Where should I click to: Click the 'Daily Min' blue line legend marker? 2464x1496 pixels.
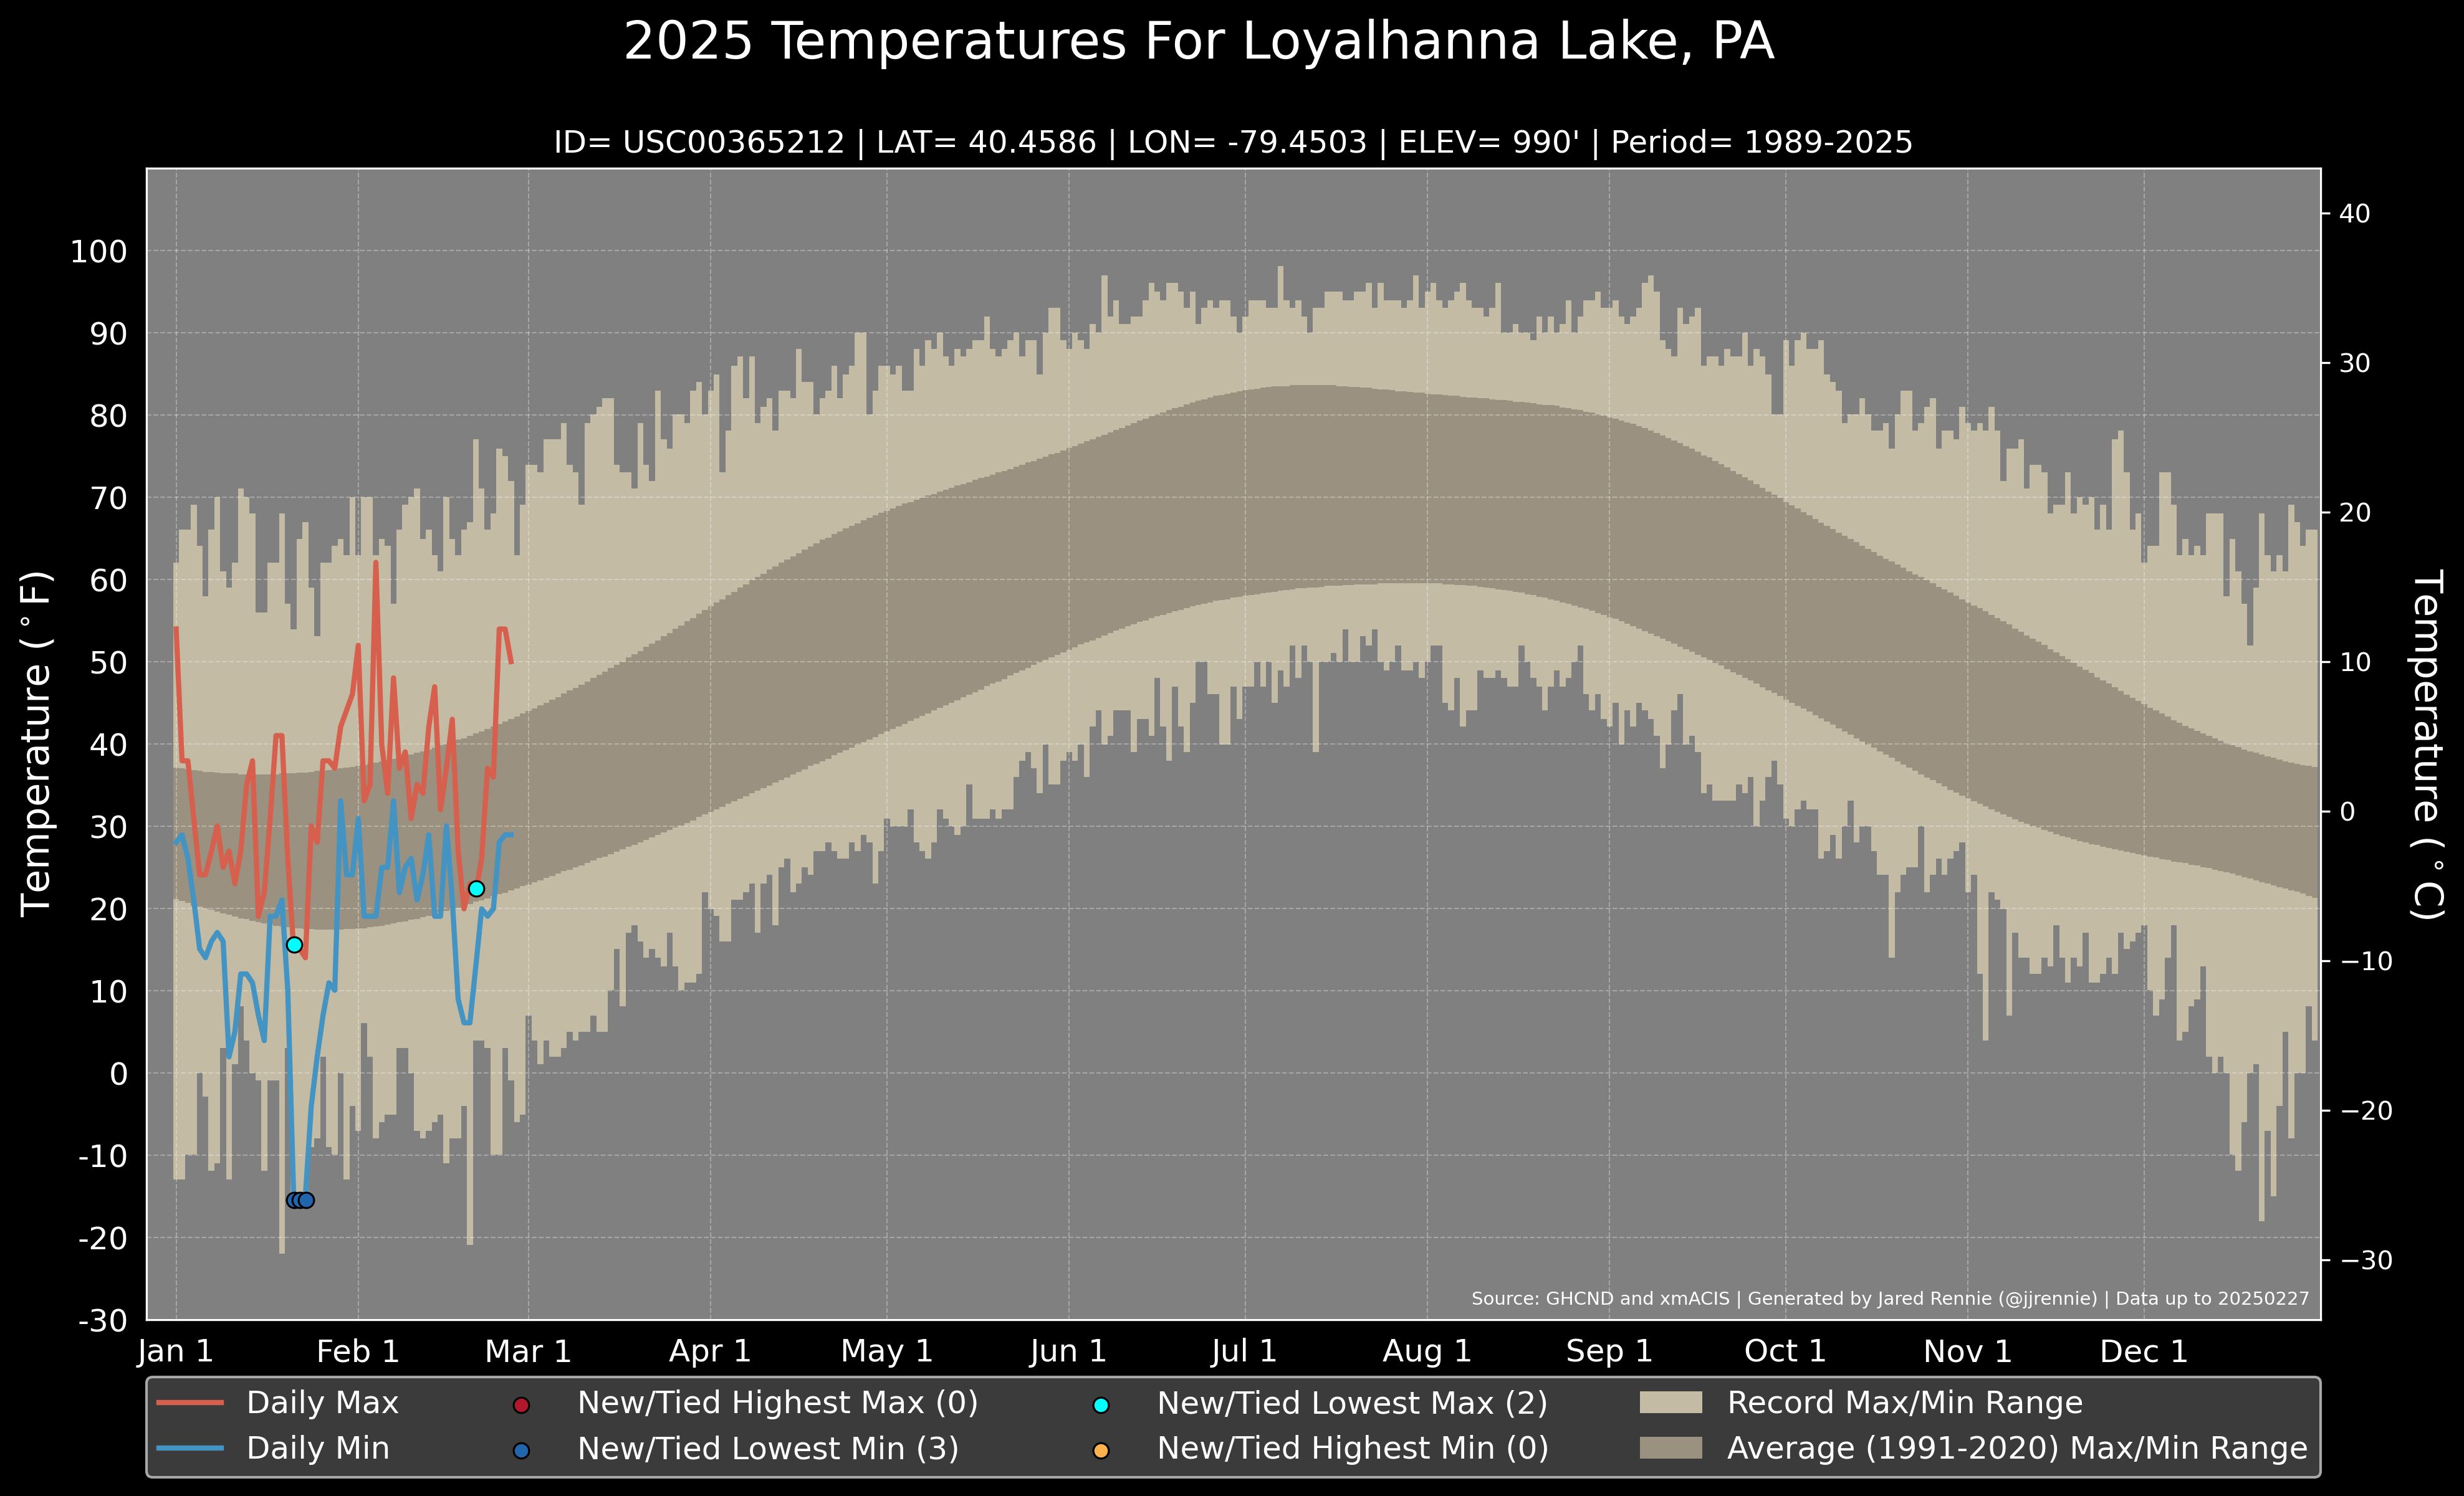pos(190,1448)
